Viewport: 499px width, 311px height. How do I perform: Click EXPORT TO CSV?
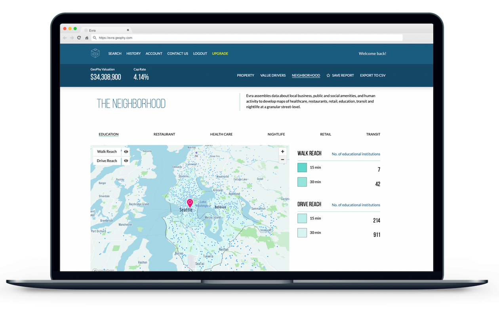pos(372,75)
